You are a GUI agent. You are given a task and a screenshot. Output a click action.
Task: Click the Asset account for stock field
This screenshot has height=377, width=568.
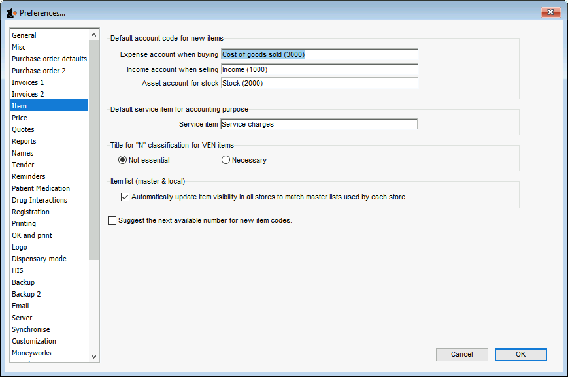[320, 83]
